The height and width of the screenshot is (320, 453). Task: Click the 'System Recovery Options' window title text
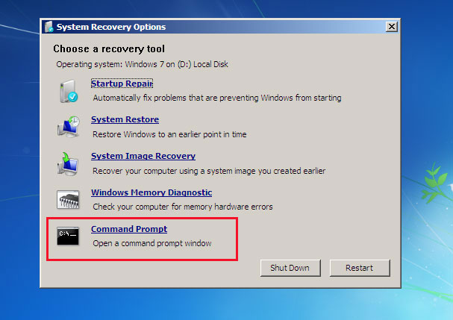click(111, 27)
